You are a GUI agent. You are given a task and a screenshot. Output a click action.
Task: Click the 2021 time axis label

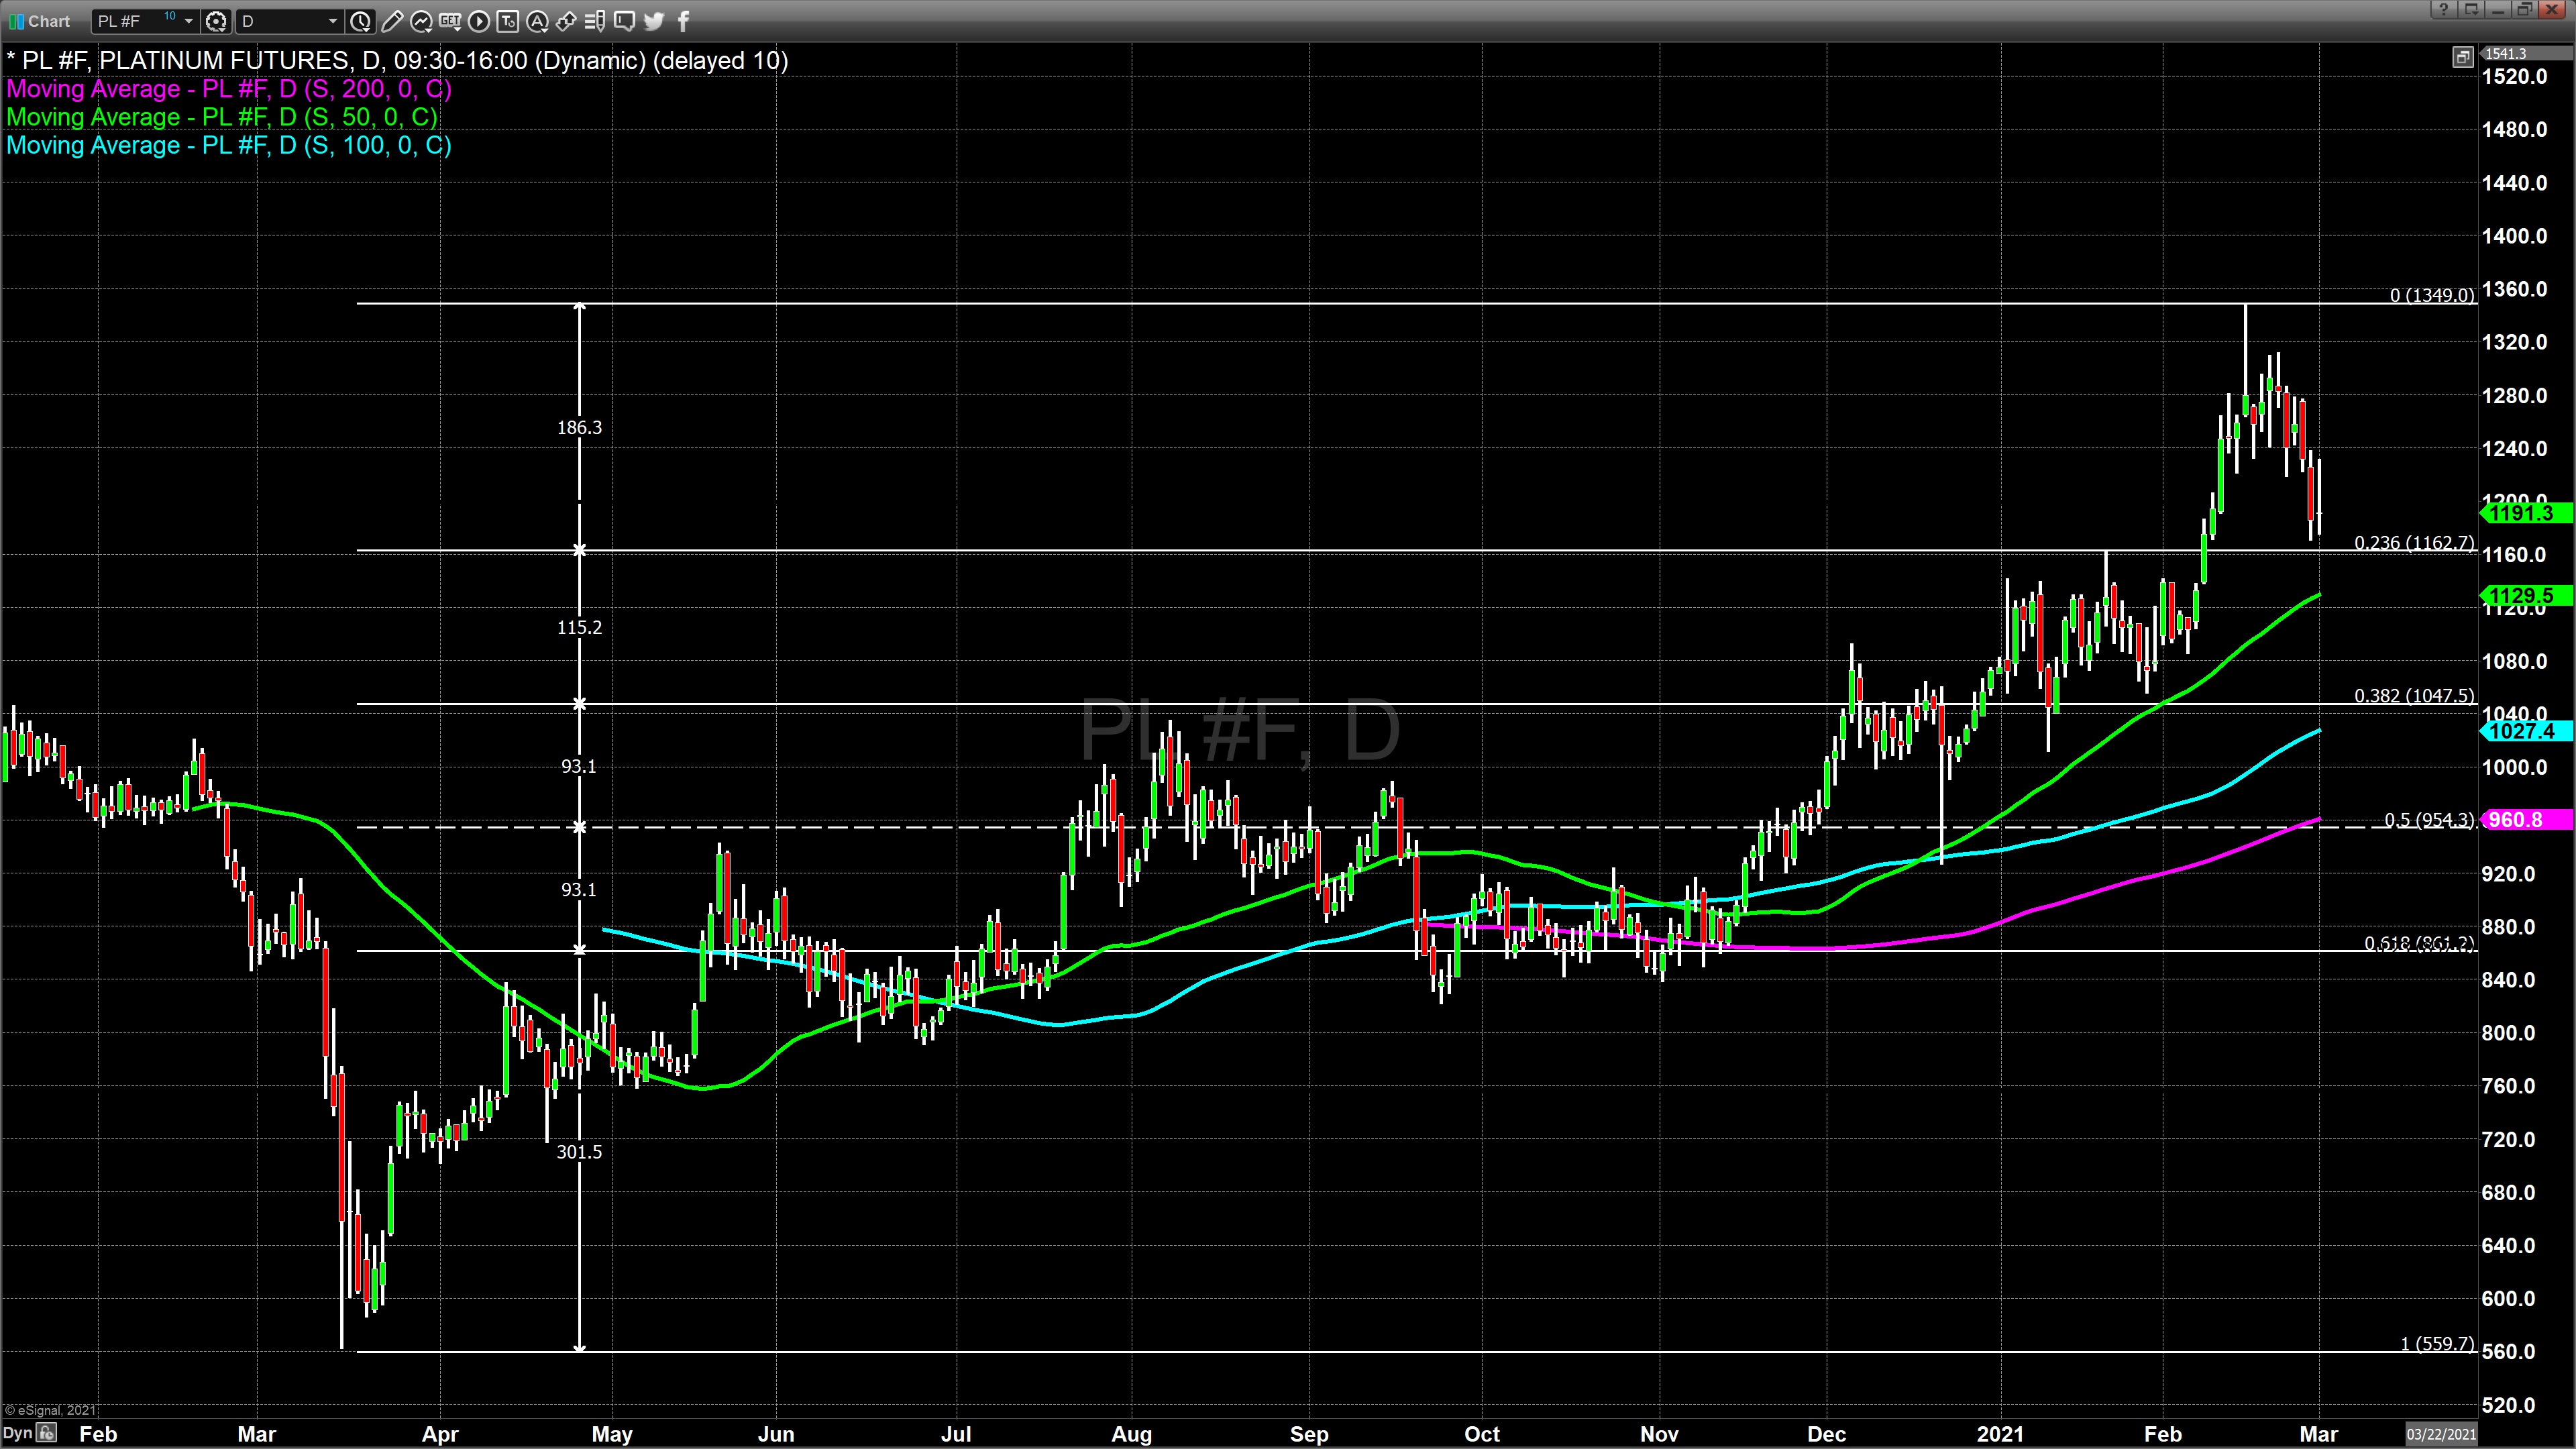pos(2000,1434)
